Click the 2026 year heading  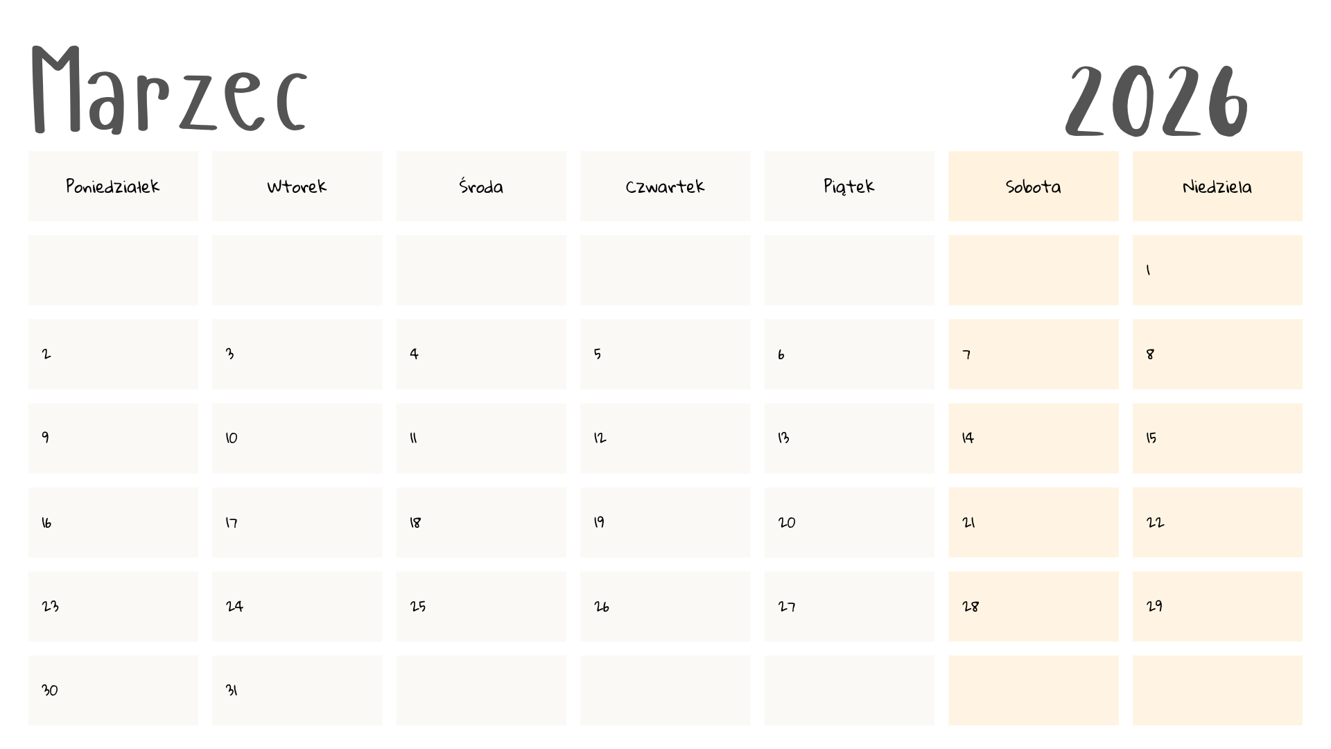(1156, 101)
